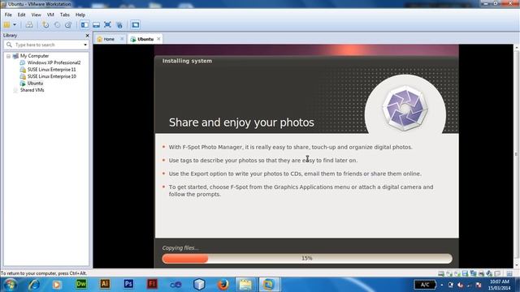Select My Computer in the library
Screen dimensions: 520x292
pyautogui.click(x=34, y=56)
